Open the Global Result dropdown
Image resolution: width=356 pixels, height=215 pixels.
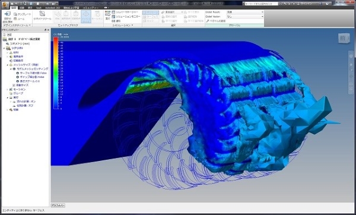point(244,12)
